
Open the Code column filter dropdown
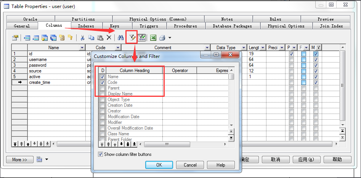pos(118,48)
